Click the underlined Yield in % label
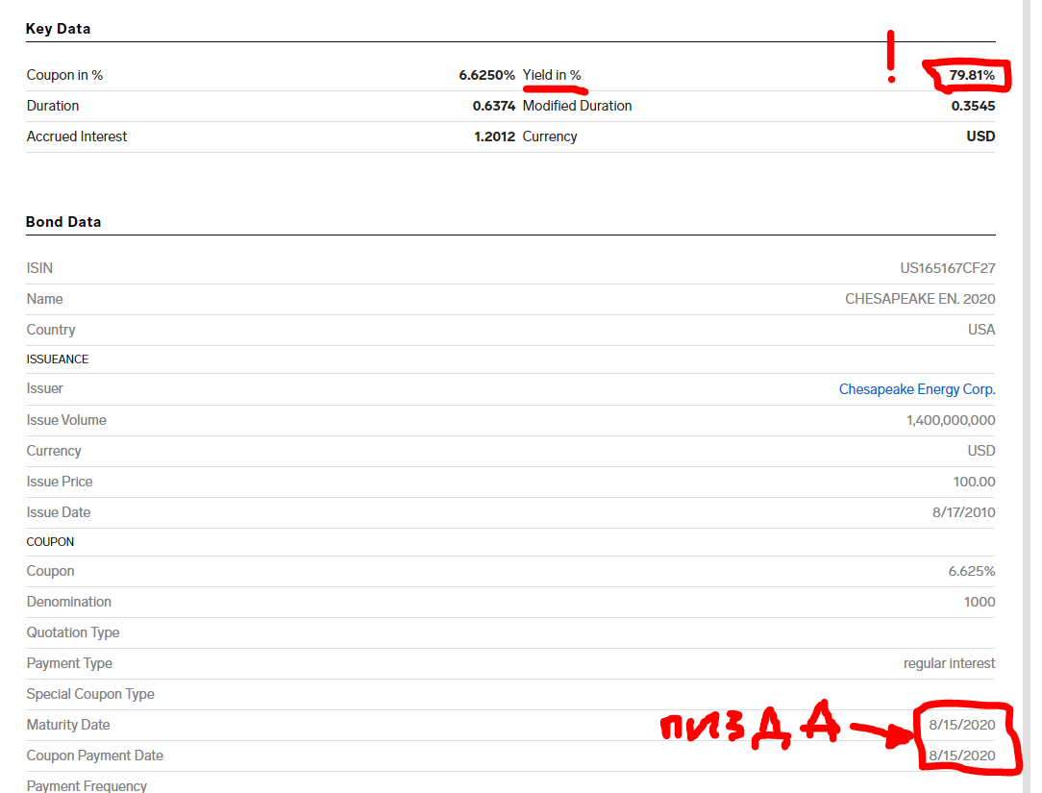 552,75
